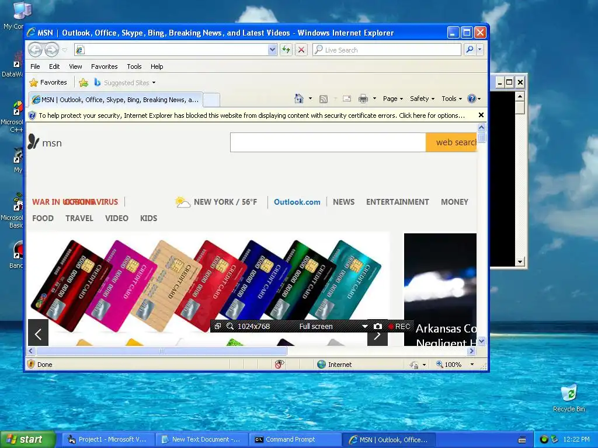
Task: Take a snapshot with the camera icon
Action: pyautogui.click(x=378, y=326)
